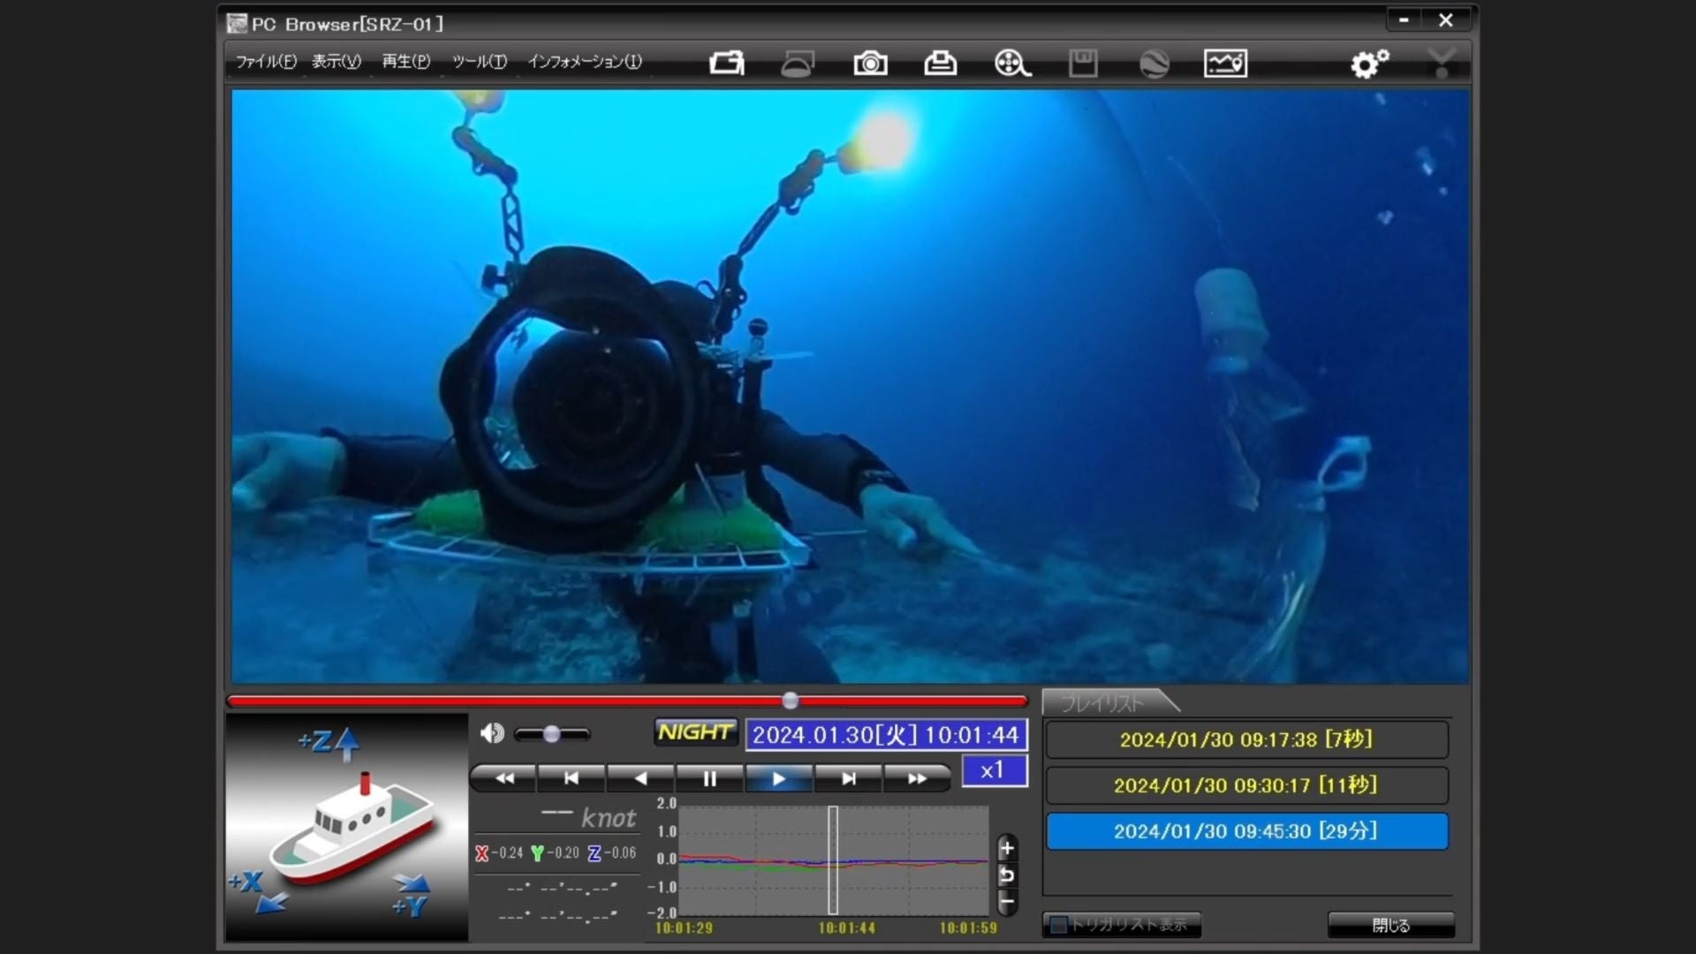The image size is (1696, 954).
Task: Click the video seek bar handle
Action: point(791,700)
